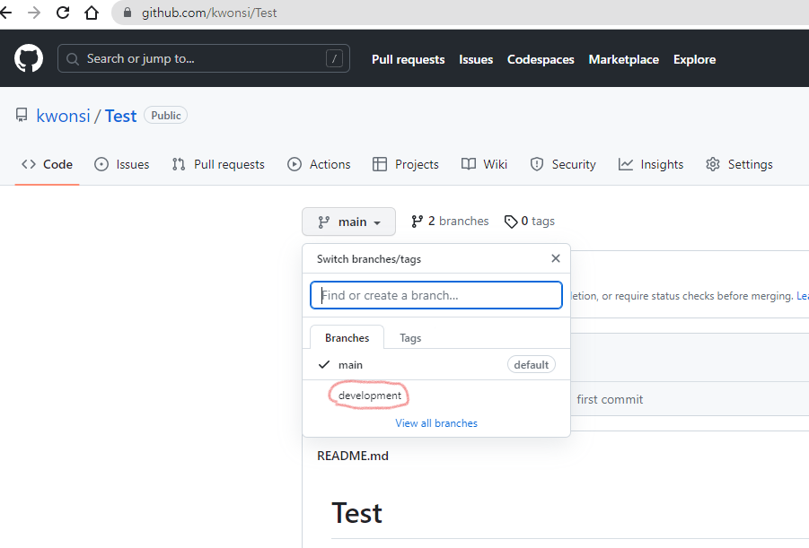Focus the Search or jump to field
Screen dimensions: 809x548
[x=204, y=58]
